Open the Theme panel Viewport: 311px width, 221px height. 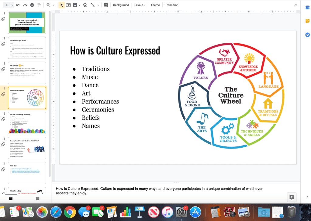click(x=155, y=5)
